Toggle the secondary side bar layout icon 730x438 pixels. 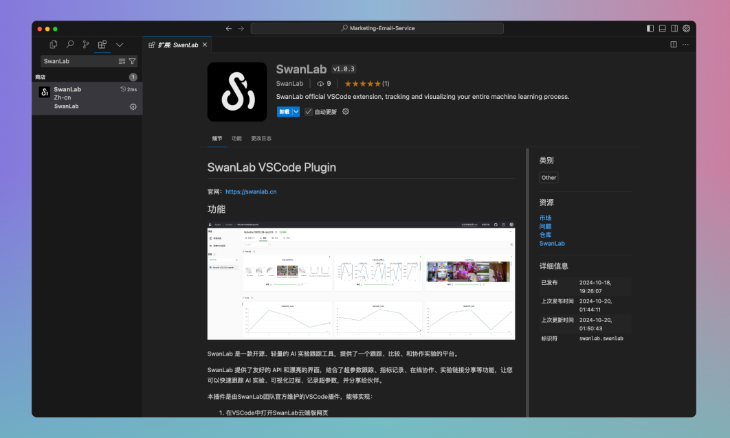pos(674,28)
